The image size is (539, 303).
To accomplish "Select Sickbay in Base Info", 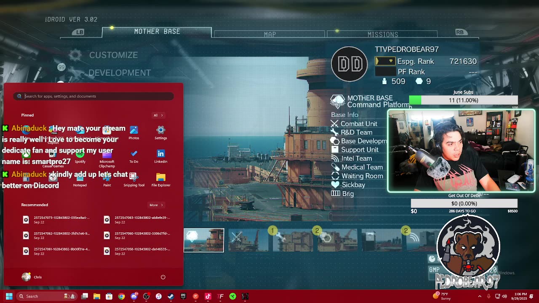I will [348, 185].
